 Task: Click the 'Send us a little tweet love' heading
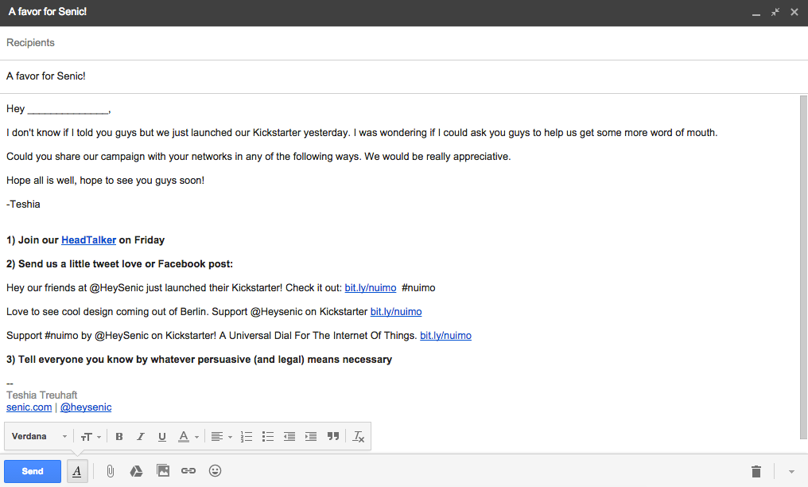pyautogui.click(x=119, y=264)
